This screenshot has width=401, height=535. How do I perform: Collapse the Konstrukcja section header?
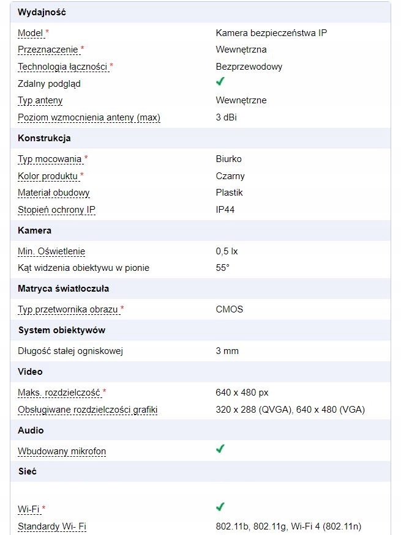(x=44, y=138)
